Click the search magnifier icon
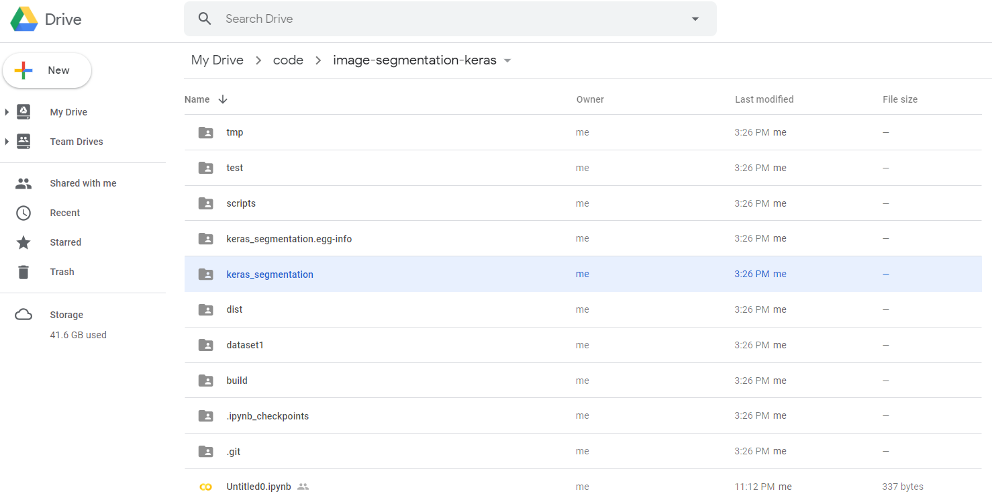Screen dimensions: 992x502 (x=205, y=19)
